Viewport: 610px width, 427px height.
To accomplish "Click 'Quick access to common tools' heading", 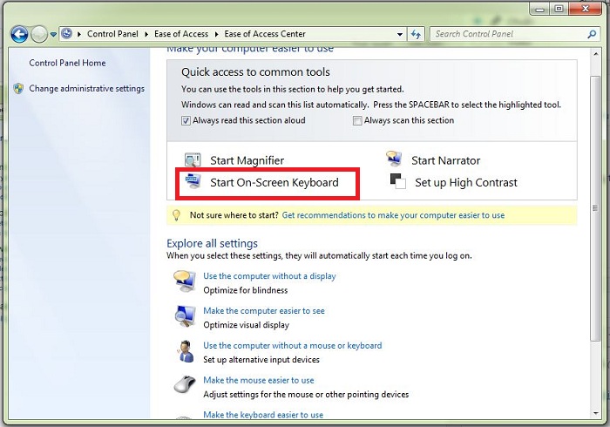I will [x=255, y=72].
